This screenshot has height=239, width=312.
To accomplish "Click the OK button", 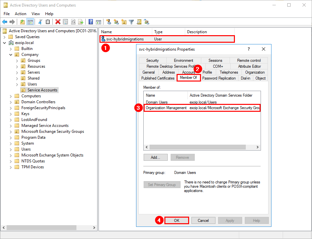I will pos(177,220).
